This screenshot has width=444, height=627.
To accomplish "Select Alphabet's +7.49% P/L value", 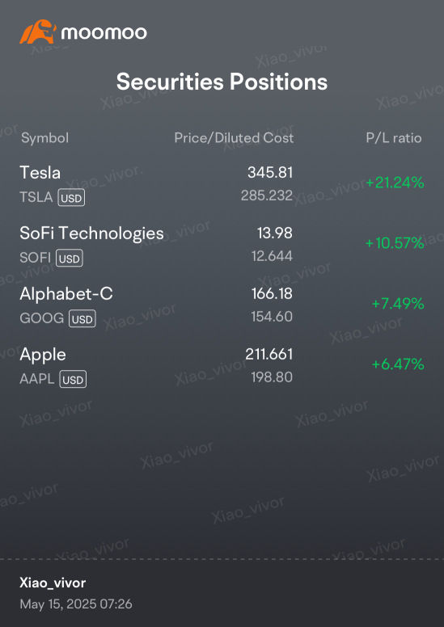I will pos(398,304).
